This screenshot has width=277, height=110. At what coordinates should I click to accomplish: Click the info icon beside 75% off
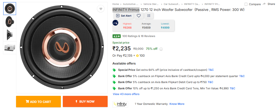tap(161, 49)
